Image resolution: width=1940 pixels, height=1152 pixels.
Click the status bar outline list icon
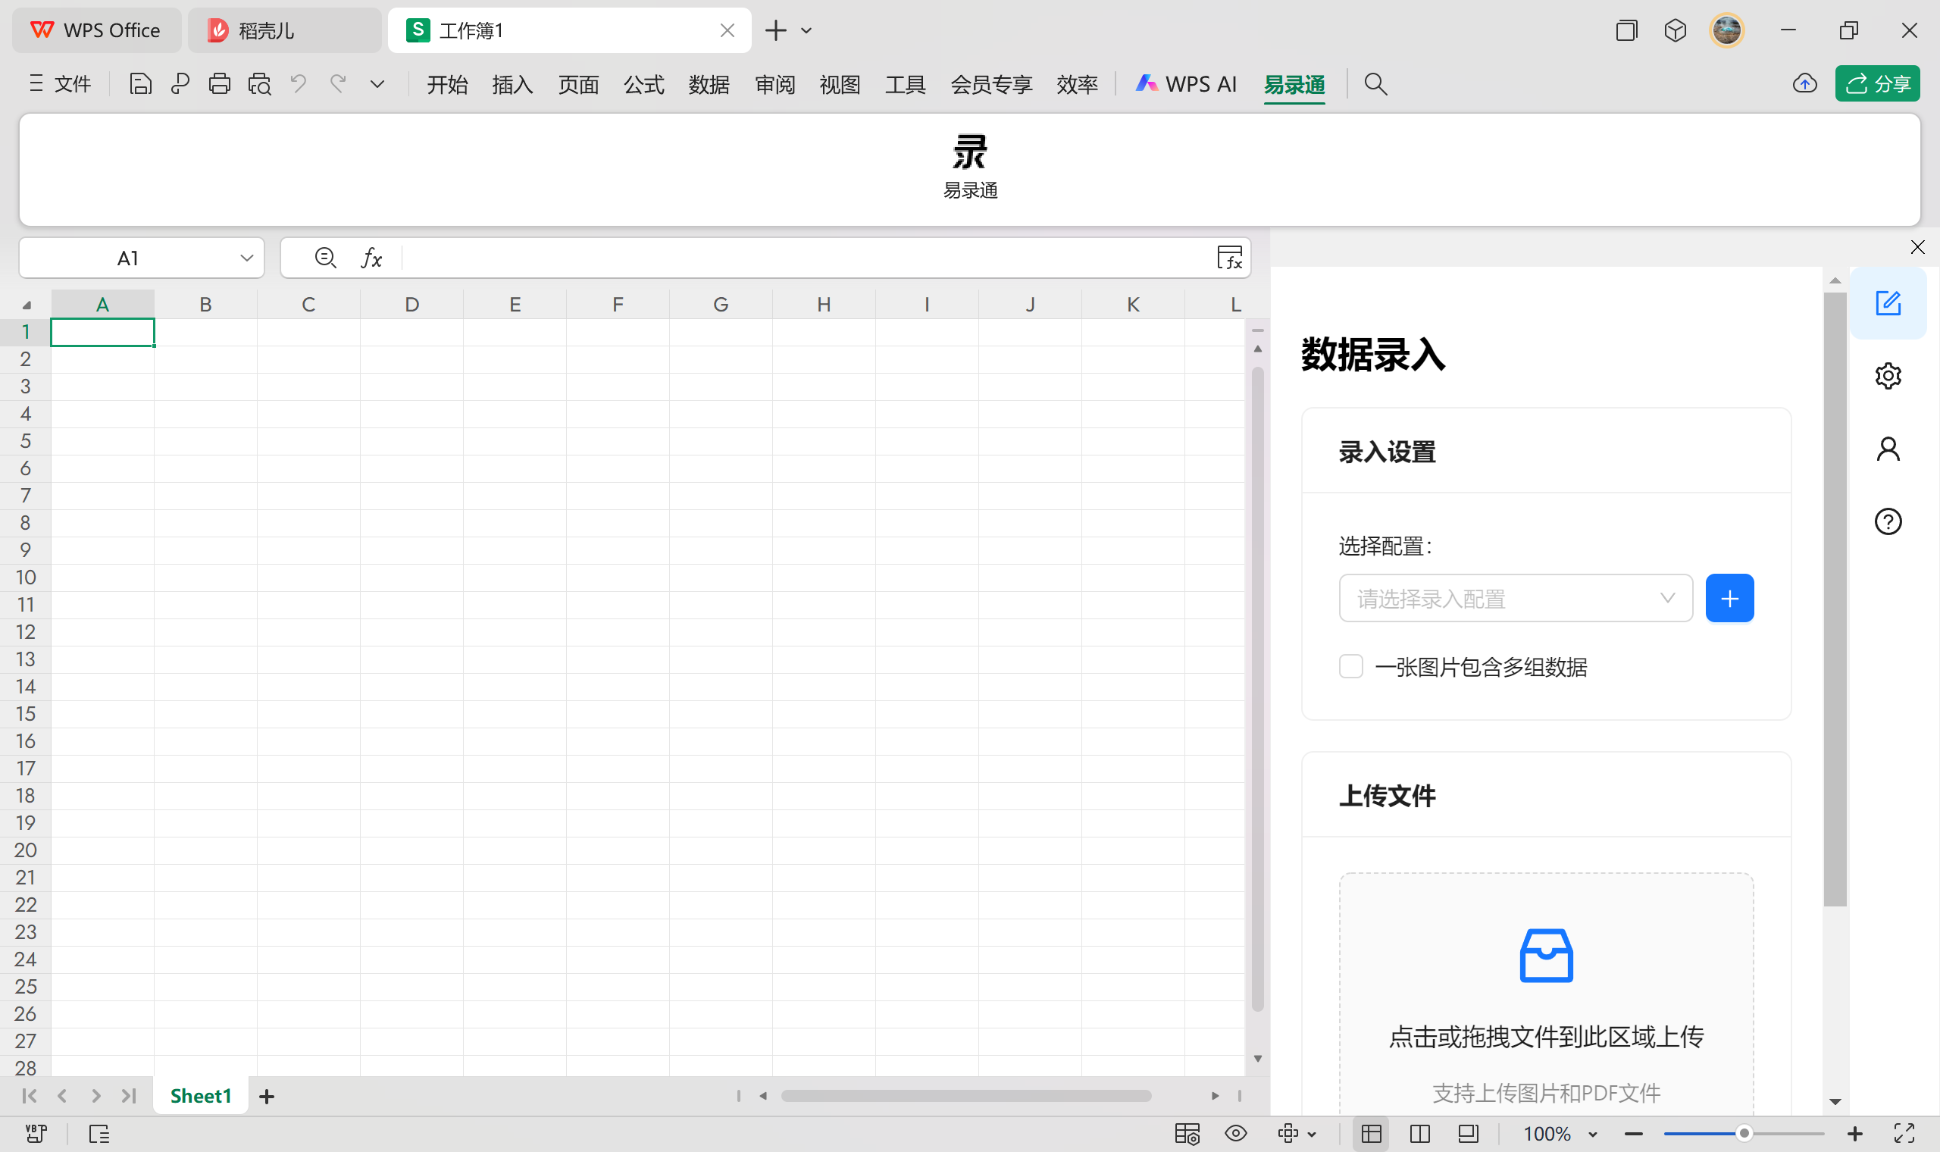point(99,1134)
